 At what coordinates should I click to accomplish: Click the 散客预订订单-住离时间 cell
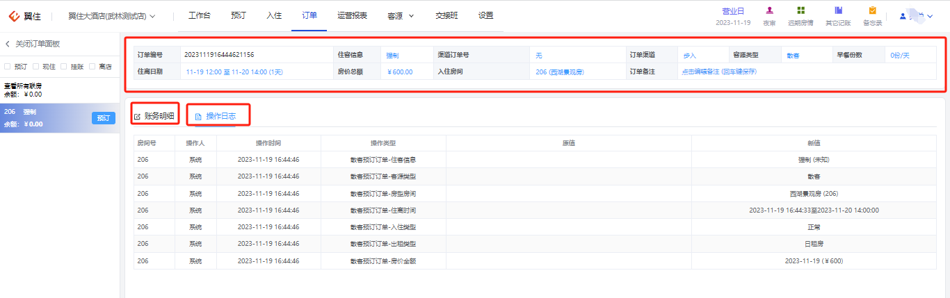point(383,210)
